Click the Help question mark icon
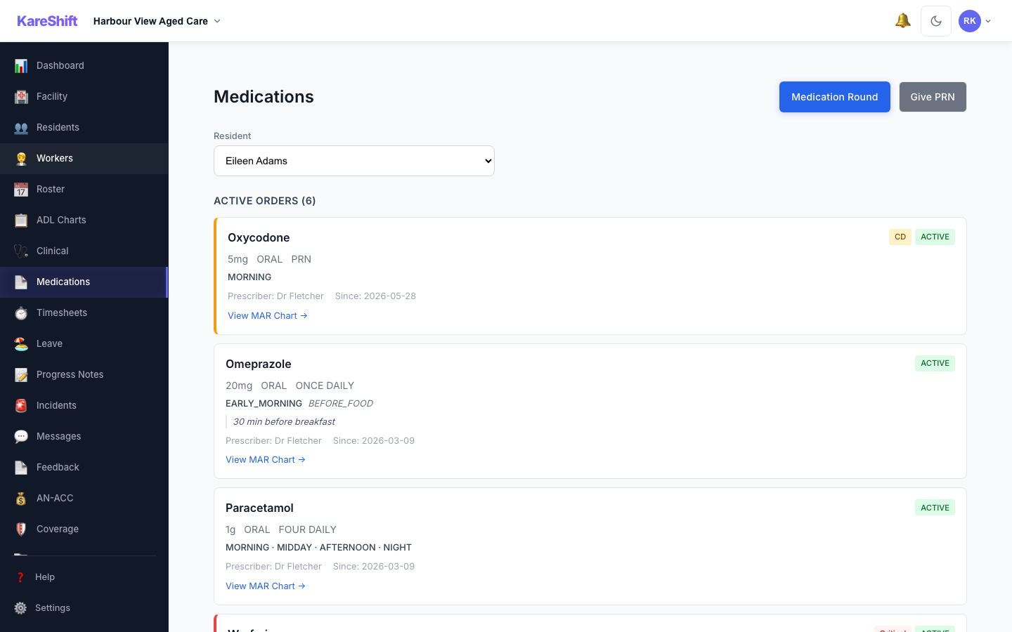 point(20,577)
